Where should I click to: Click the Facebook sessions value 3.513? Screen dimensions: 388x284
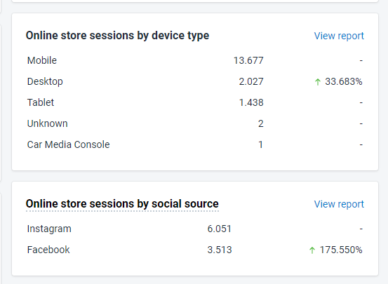220,250
